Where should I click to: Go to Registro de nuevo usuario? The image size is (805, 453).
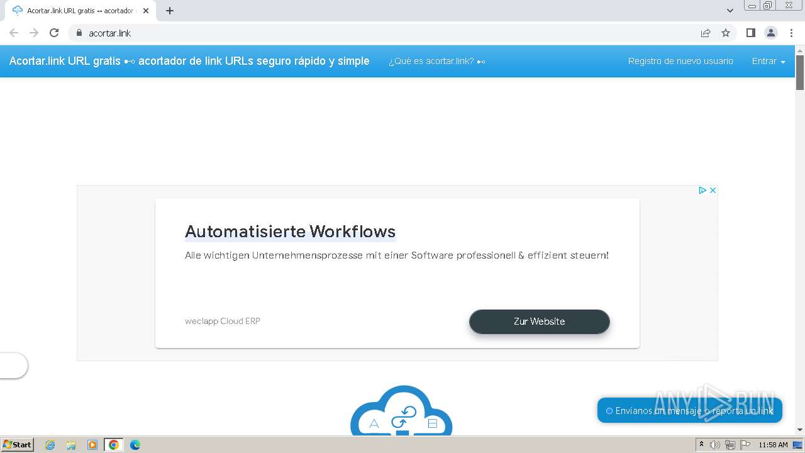680,61
